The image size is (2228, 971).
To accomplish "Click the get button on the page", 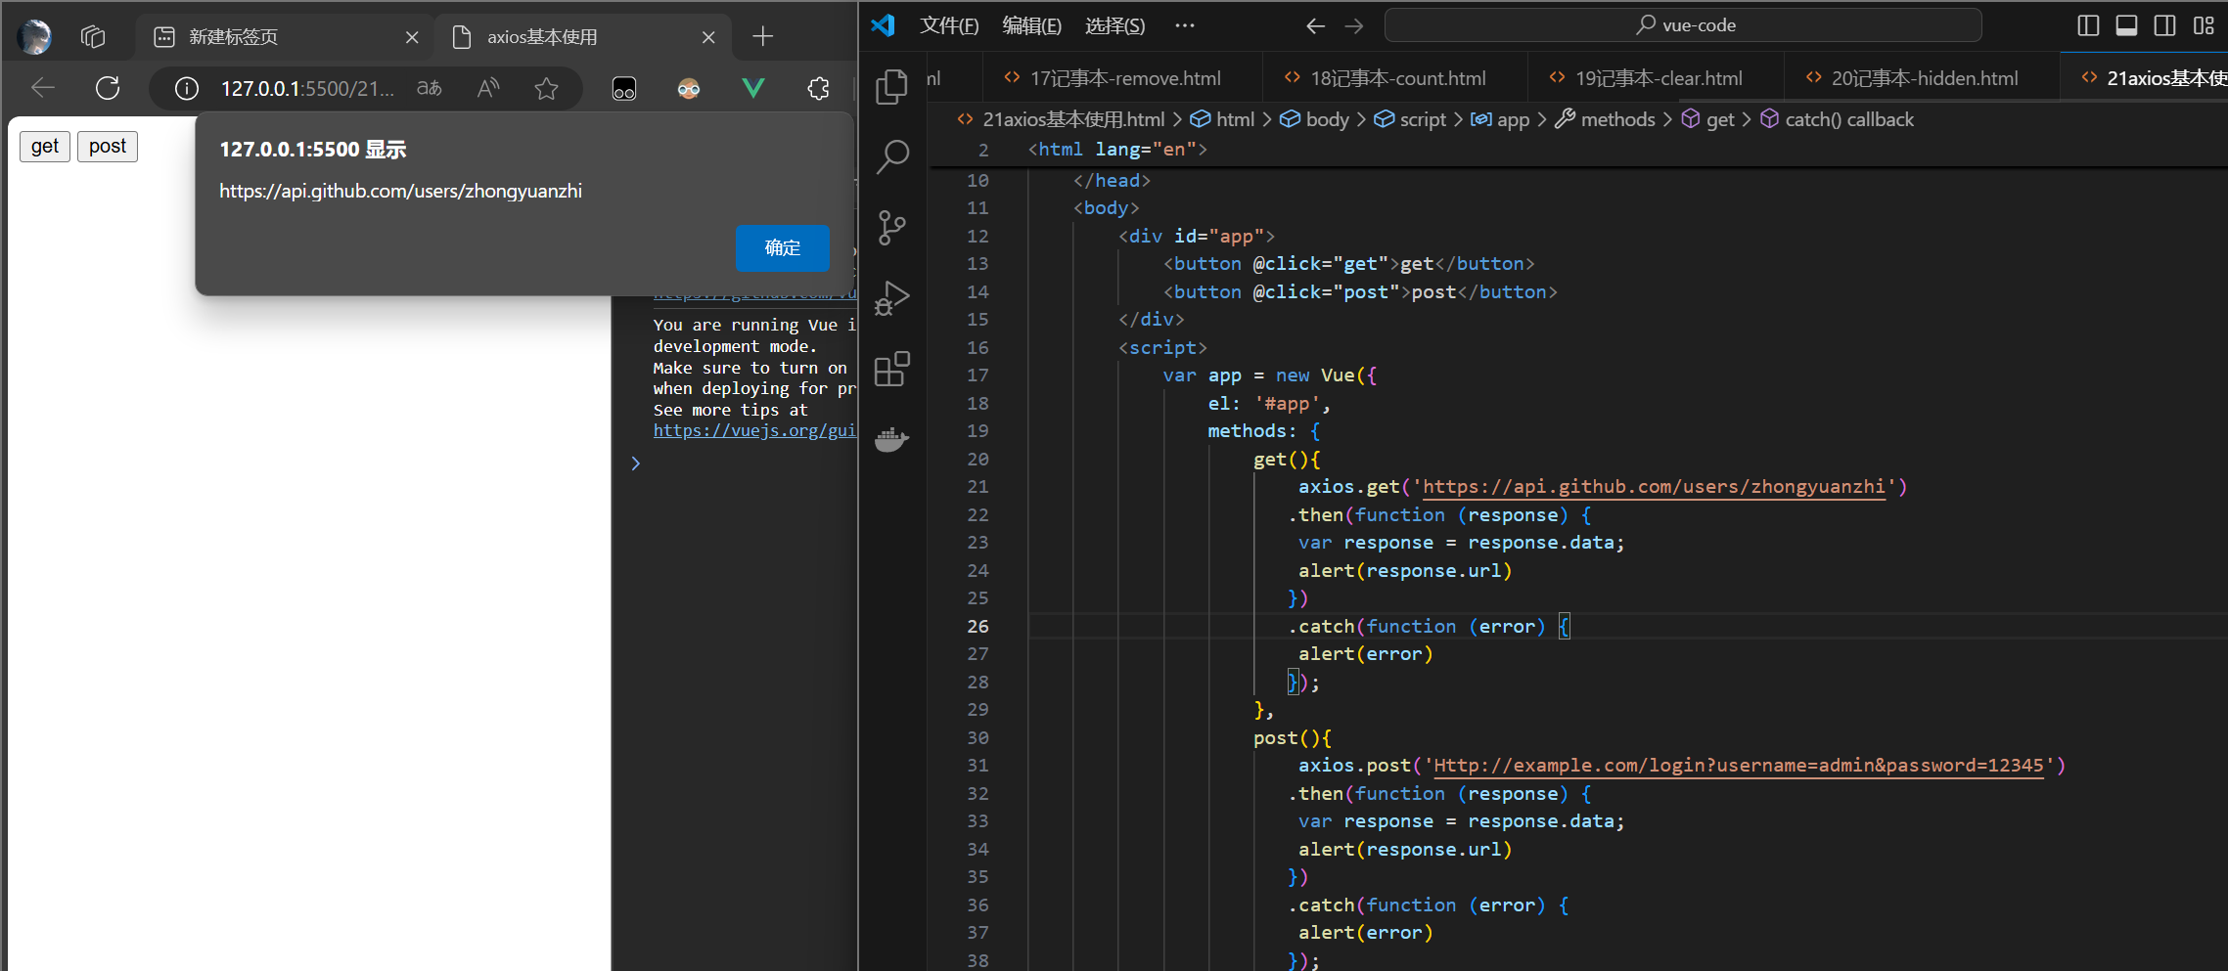I will point(45,147).
